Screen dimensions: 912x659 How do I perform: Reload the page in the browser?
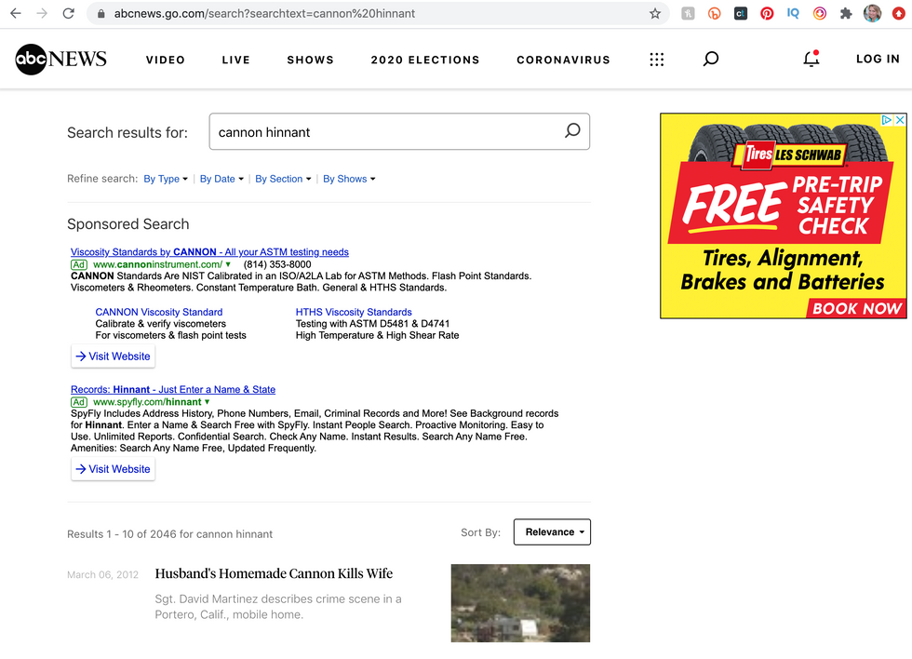click(x=68, y=14)
